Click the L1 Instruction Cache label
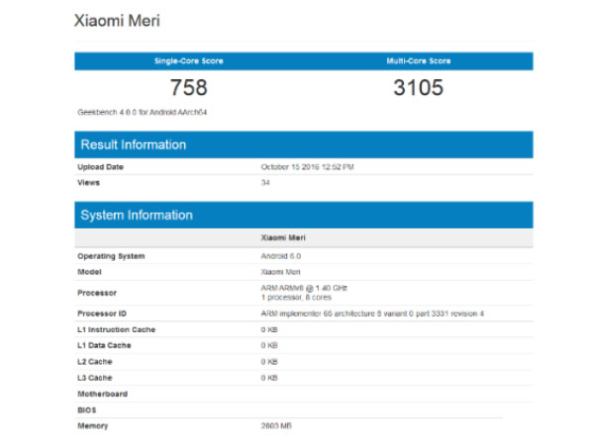This screenshot has height=445, width=594. [116, 329]
